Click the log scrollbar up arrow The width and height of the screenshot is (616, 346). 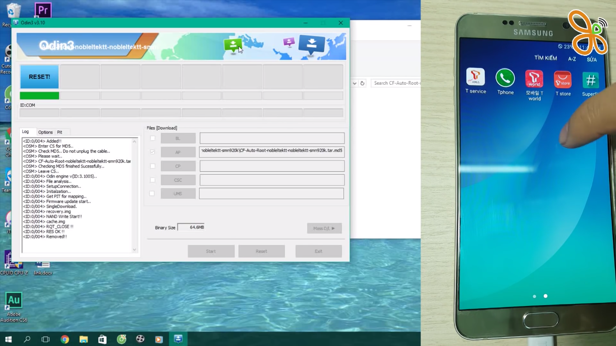coord(134,141)
